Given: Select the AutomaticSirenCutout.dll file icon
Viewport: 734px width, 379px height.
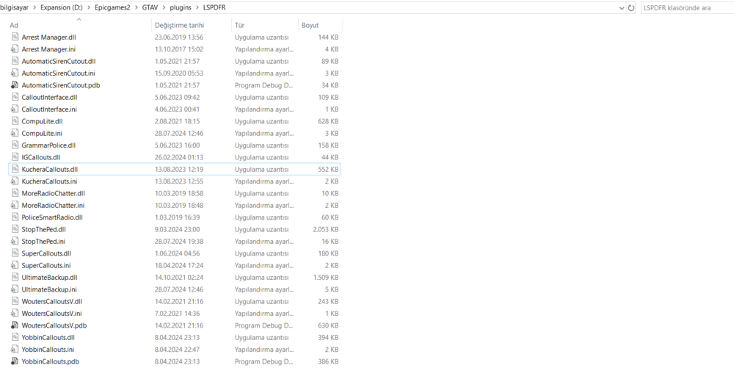Looking at the screenshot, I should click(x=15, y=61).
